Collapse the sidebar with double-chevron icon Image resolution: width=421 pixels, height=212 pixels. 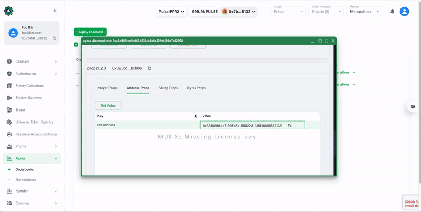(55, 11)
